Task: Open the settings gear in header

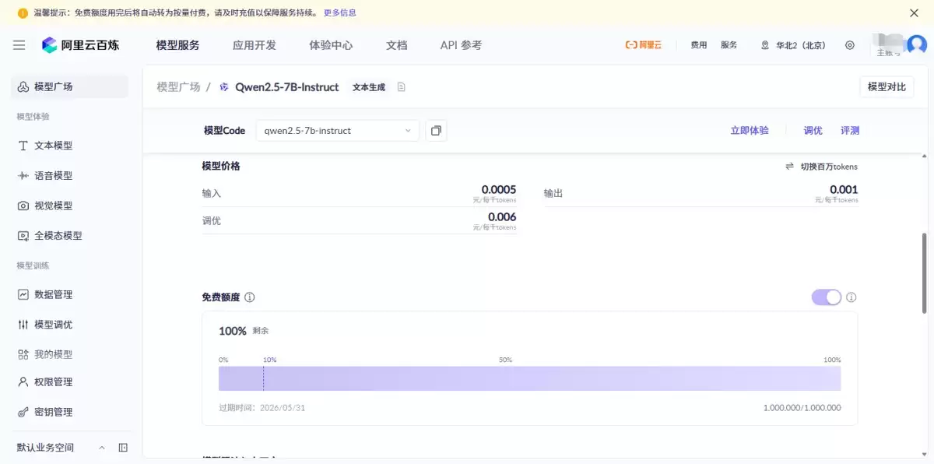Action: coord(850,45)
